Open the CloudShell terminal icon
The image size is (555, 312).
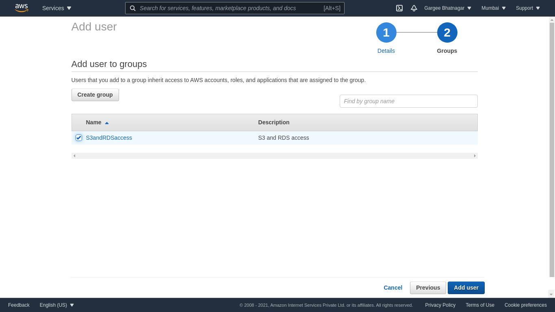399,8
